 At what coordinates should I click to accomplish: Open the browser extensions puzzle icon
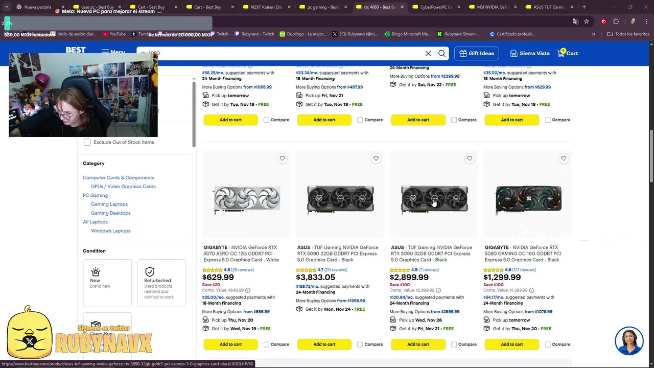tap(616, 21)
